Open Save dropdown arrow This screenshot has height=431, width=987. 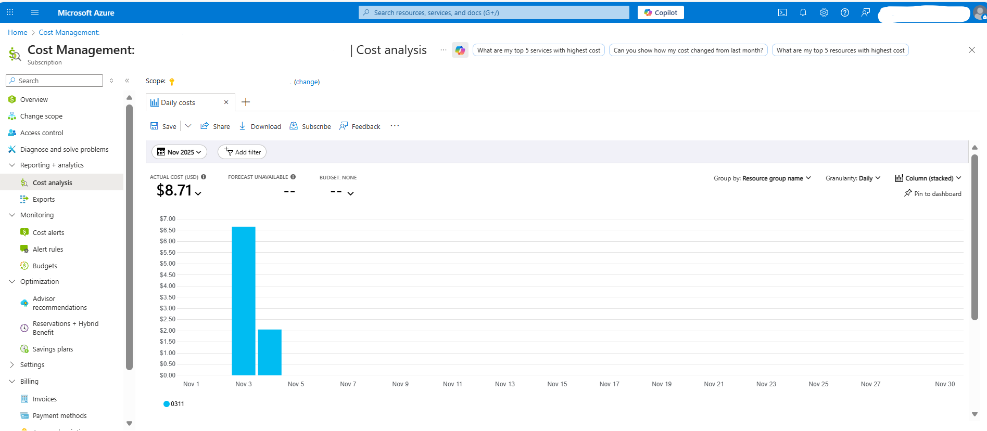point(188,126)
